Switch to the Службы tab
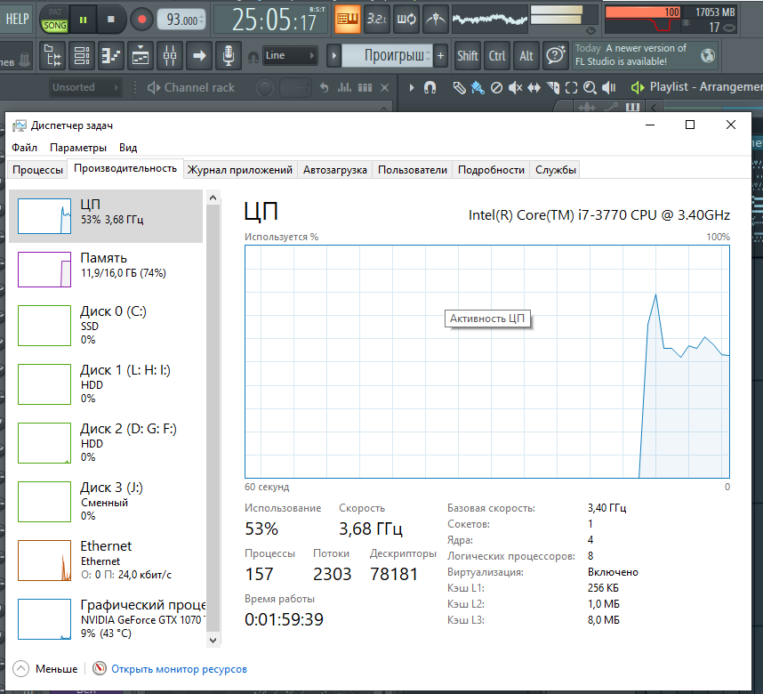The height and width of the screenshot is (694, 763). pos(555,170)
